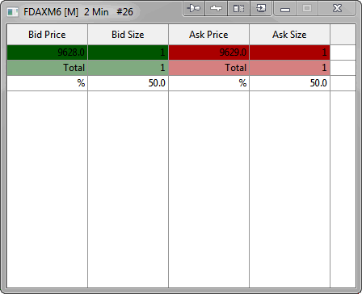
Task: Click the arrow-into-box icon in title bar
Action: [x=261, y=8]
